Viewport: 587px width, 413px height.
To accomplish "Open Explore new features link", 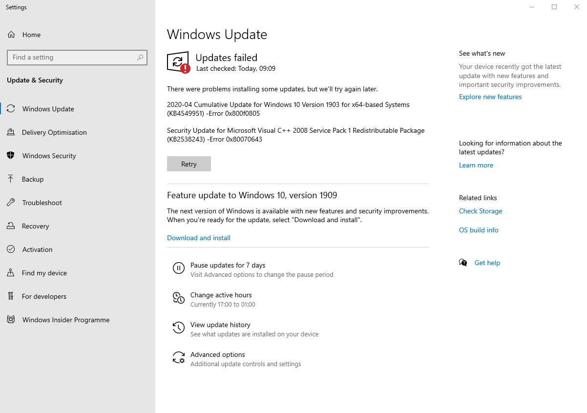I will tap(490, 97).
